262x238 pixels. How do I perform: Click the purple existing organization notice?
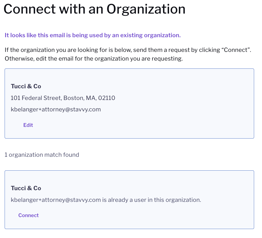[x=93, y=35]
